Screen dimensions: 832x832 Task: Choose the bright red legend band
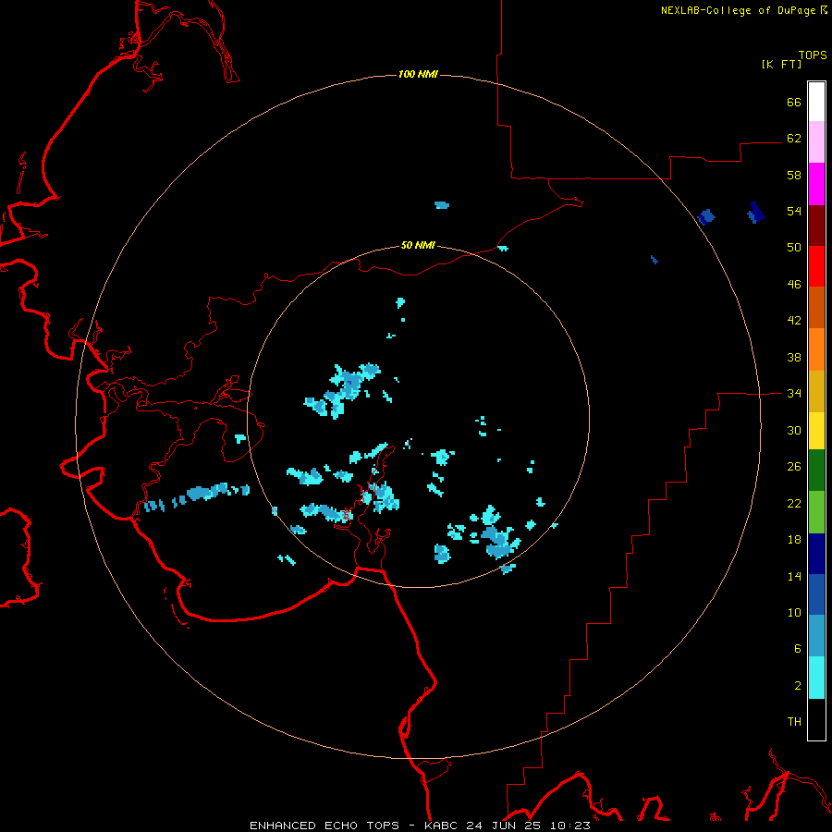(x=816, y=266)
